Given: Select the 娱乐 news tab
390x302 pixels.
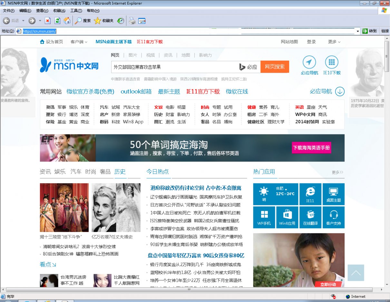Looking at the screenshot, I should tap(60, 172).
